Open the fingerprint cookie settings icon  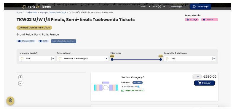click(x=10, y=101)
